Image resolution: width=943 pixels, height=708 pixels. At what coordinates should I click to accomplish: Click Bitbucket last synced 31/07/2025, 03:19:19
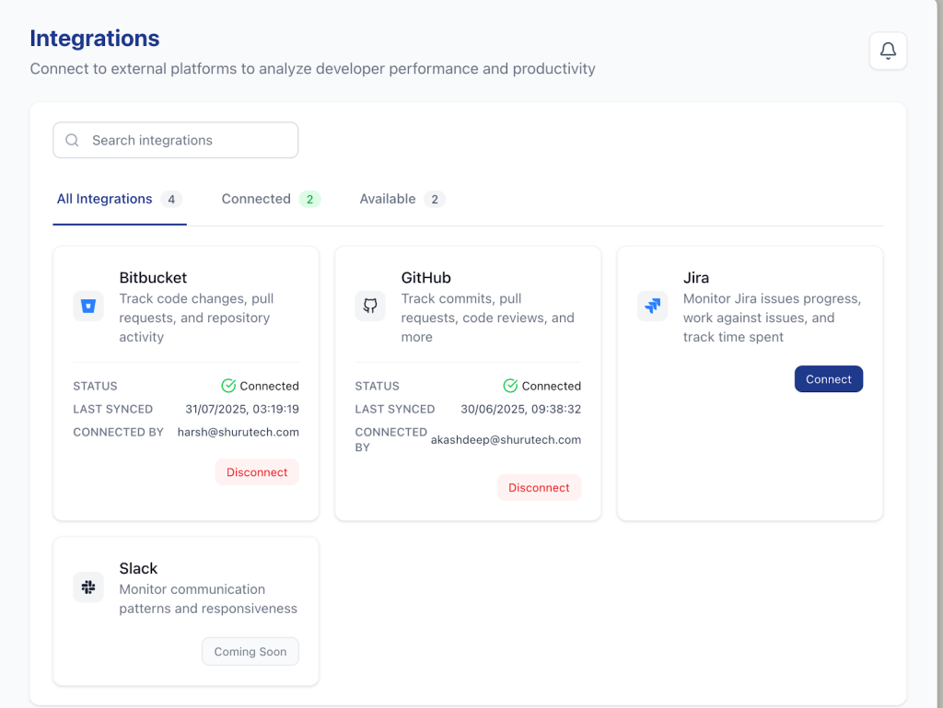click(x=242, y=410)
